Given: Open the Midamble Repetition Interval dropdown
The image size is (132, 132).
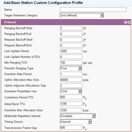Looking at the screenshot, I should point(78,116).
